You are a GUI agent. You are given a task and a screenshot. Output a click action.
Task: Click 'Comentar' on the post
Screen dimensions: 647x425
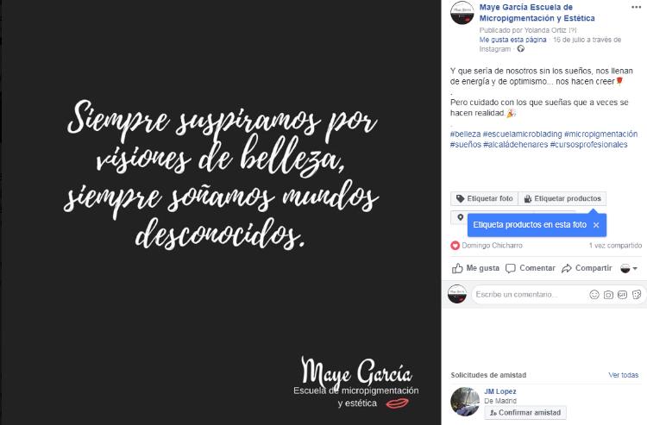click(x=531, y=268)
